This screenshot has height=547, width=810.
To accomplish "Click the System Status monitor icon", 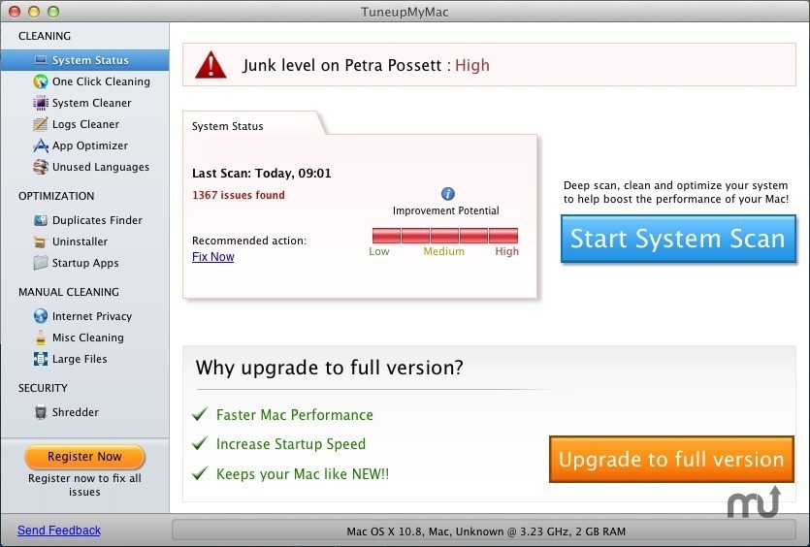I will tap(41, 60).
